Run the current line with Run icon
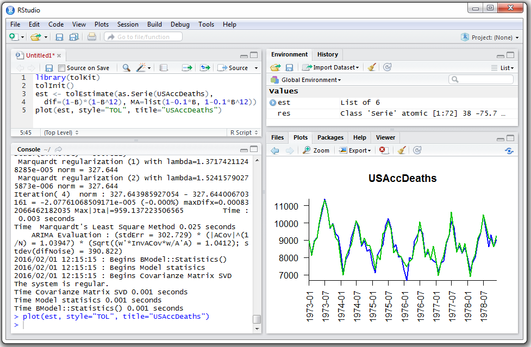The height and width of the screenshot is (347, 531). [x=187, y=68]
